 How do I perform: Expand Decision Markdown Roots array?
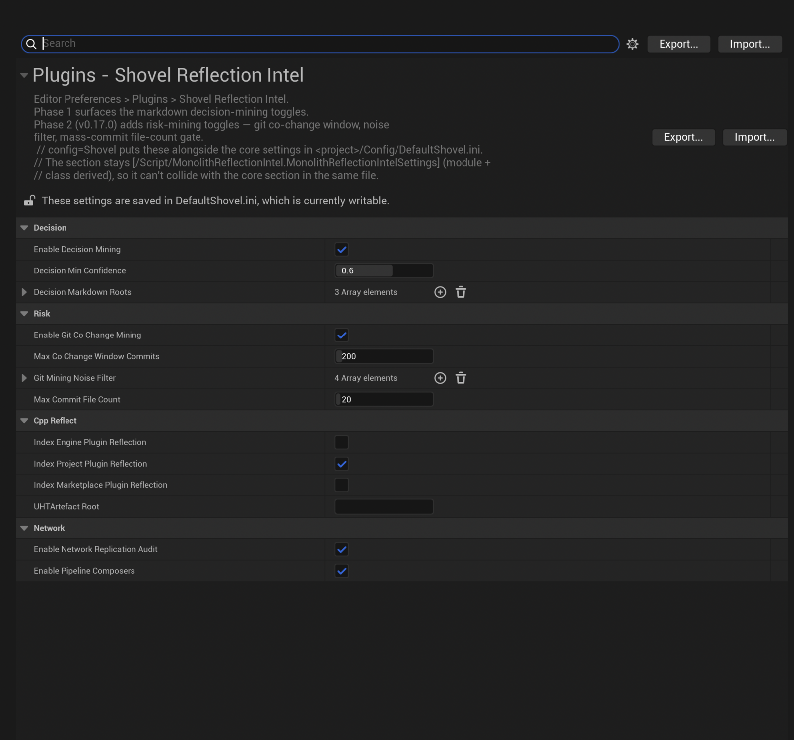pyautogui.click(x=24, y=292)
